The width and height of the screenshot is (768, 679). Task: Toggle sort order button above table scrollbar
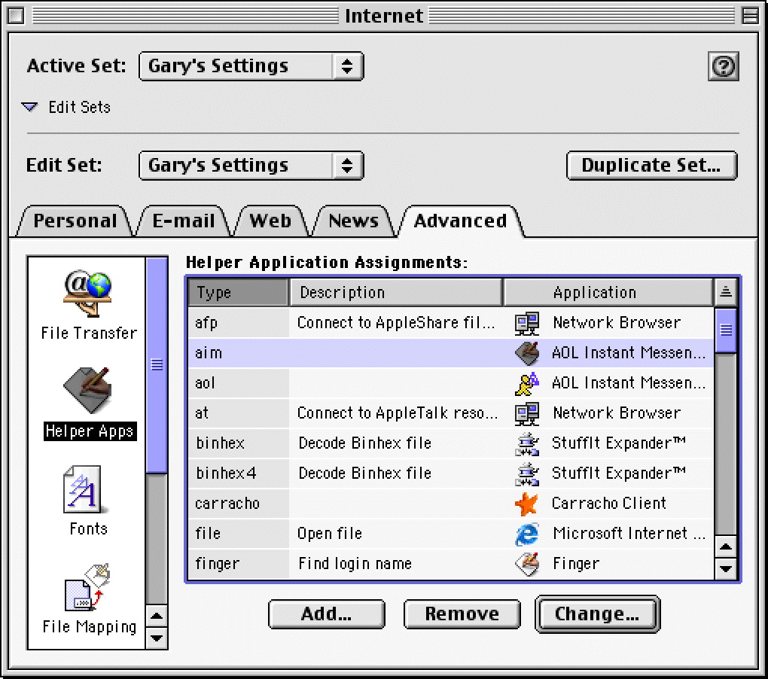point(725,292)
